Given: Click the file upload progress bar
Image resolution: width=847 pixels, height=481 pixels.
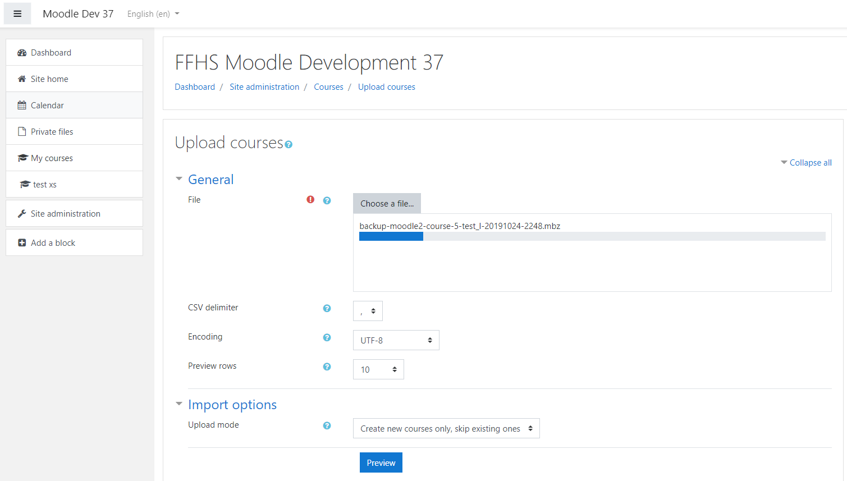Looking at the screenshot, I should pos(592,237).
